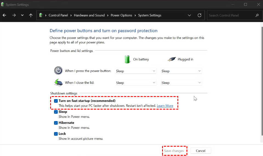Click the green battery icon
The image size is (263, 156).
(x=128, y=59)
